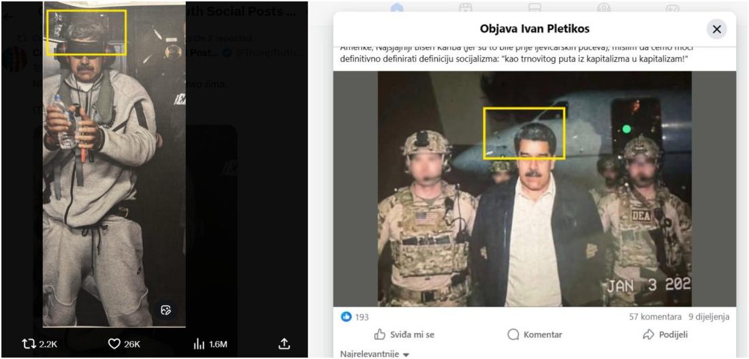Open the Facebook Home tab icon

(397, 7)
